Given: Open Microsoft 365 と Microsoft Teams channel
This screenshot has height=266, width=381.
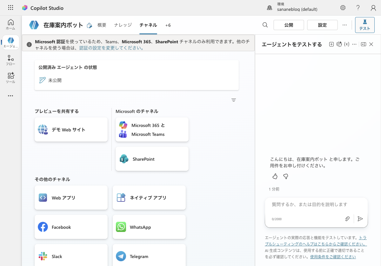Looking at the screenshot, I should [152, 129].
